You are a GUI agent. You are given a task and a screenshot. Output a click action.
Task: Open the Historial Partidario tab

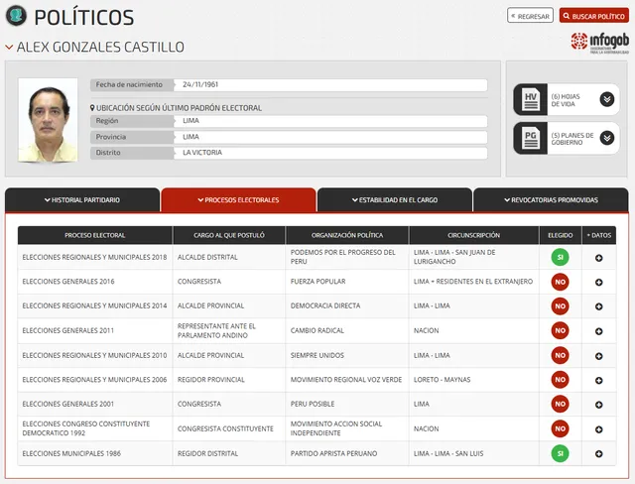(x=82, y=200)
